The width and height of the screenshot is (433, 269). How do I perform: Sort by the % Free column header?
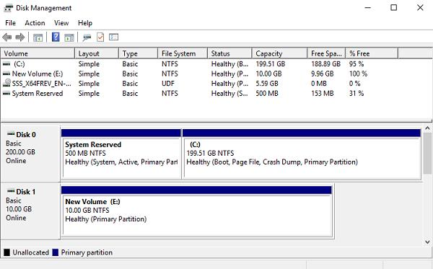372,53
